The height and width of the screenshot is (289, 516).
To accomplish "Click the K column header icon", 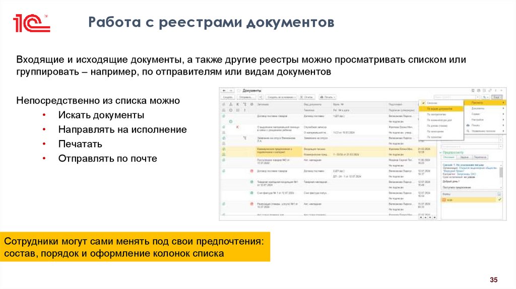I will pyautogui.click(x=238, y=104).
